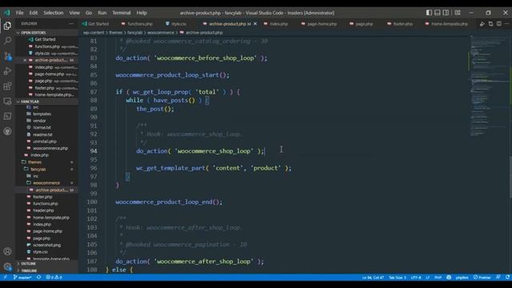512x288 pixels.
Task: Click the VS Code Insiders logo icon
Action: click(x=7, y=13)
